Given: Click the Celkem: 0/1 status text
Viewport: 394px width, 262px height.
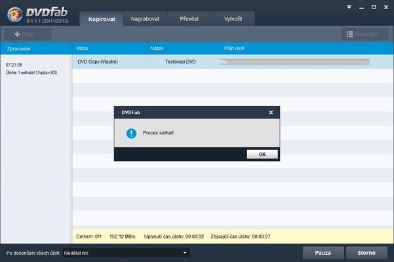Looking at the screenshot, I should coord(89,236).
